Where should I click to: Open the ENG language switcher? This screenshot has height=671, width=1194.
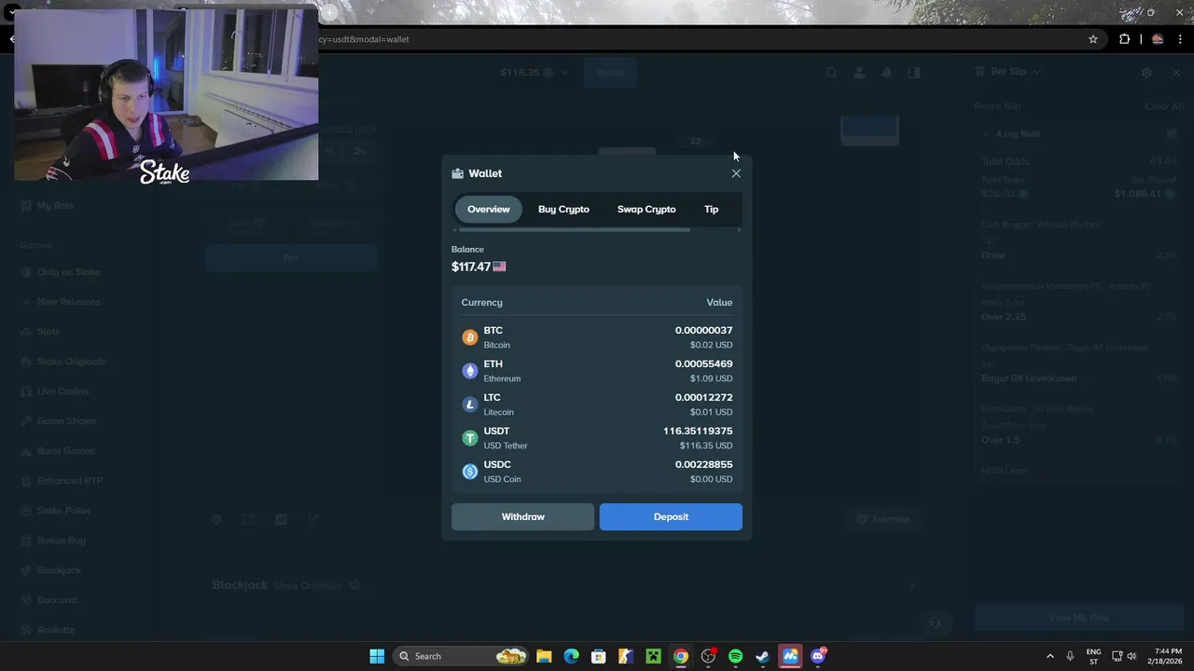[1093, 656]
